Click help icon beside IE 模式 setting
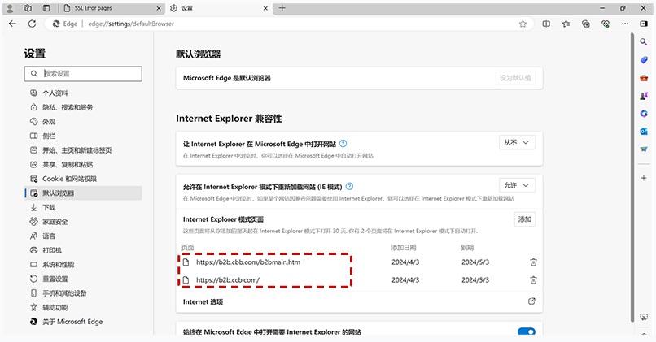The image size is (656, 342). point(349,186)
